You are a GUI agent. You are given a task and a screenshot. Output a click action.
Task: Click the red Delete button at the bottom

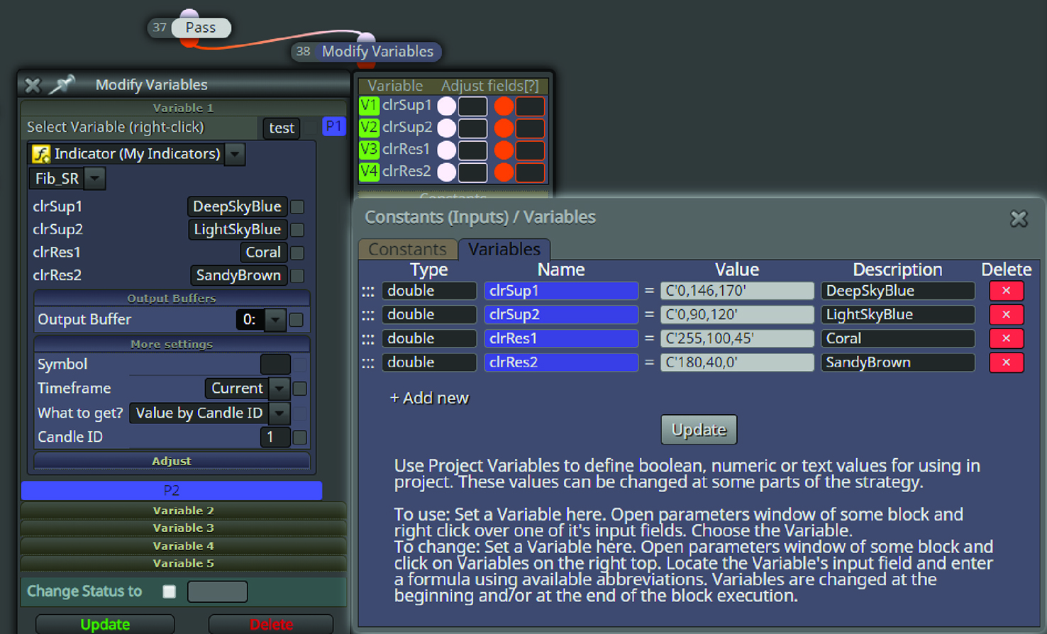point(271,624)
